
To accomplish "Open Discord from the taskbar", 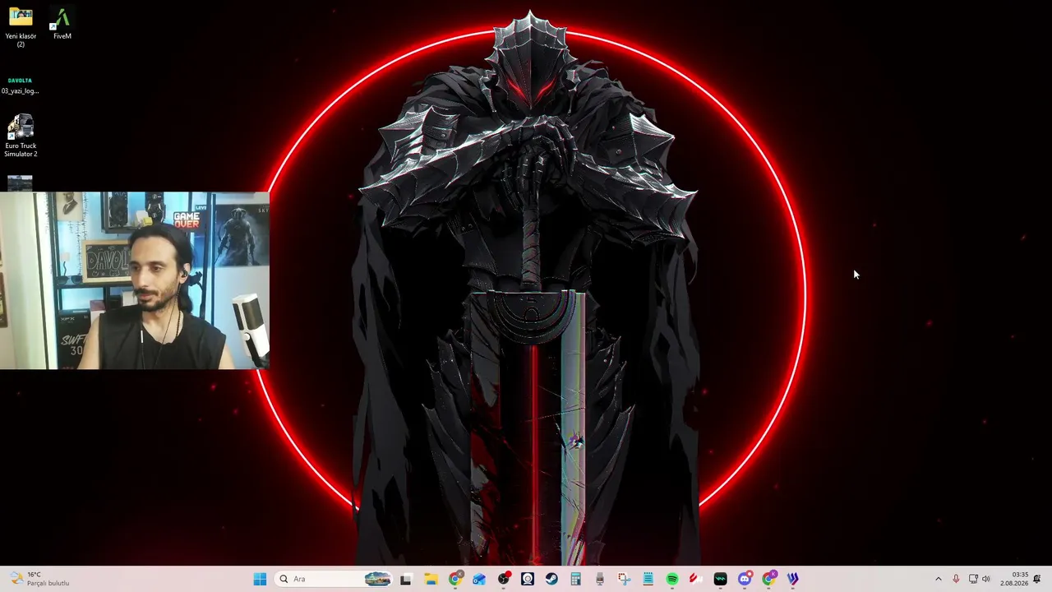I will 745,579.
